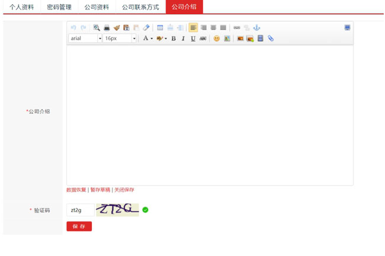Click the print icon in editor toolbar
This screenshot has width=385, height=256.
coord(107,28)
